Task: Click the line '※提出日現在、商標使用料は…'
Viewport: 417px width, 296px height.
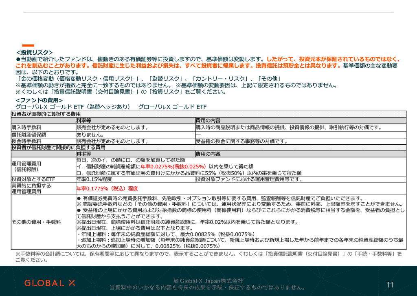Action: pos(187,222)
